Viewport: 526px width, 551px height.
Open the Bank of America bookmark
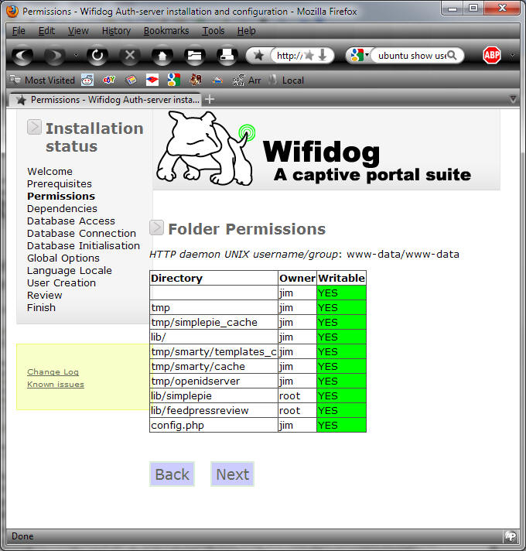[152, 80]
